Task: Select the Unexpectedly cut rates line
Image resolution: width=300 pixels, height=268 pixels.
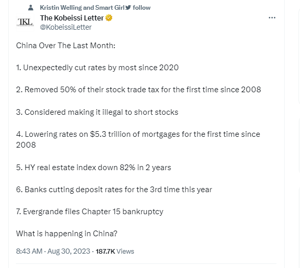Action: point(97,68)
